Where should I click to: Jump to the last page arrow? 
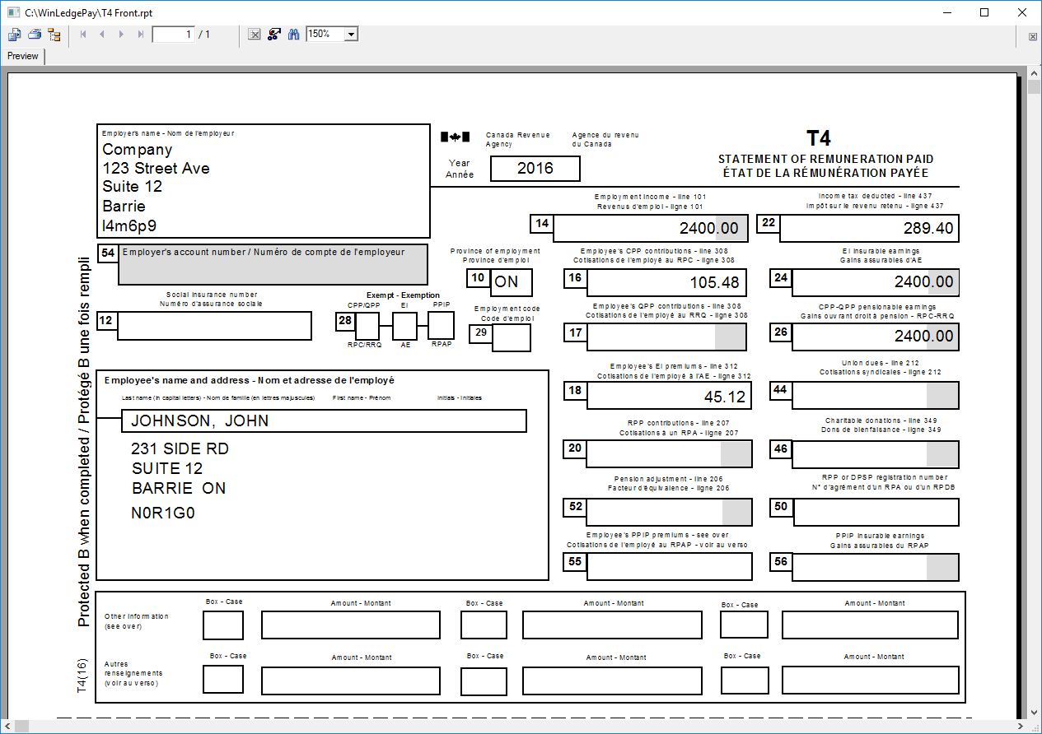[x=141, y=35]
